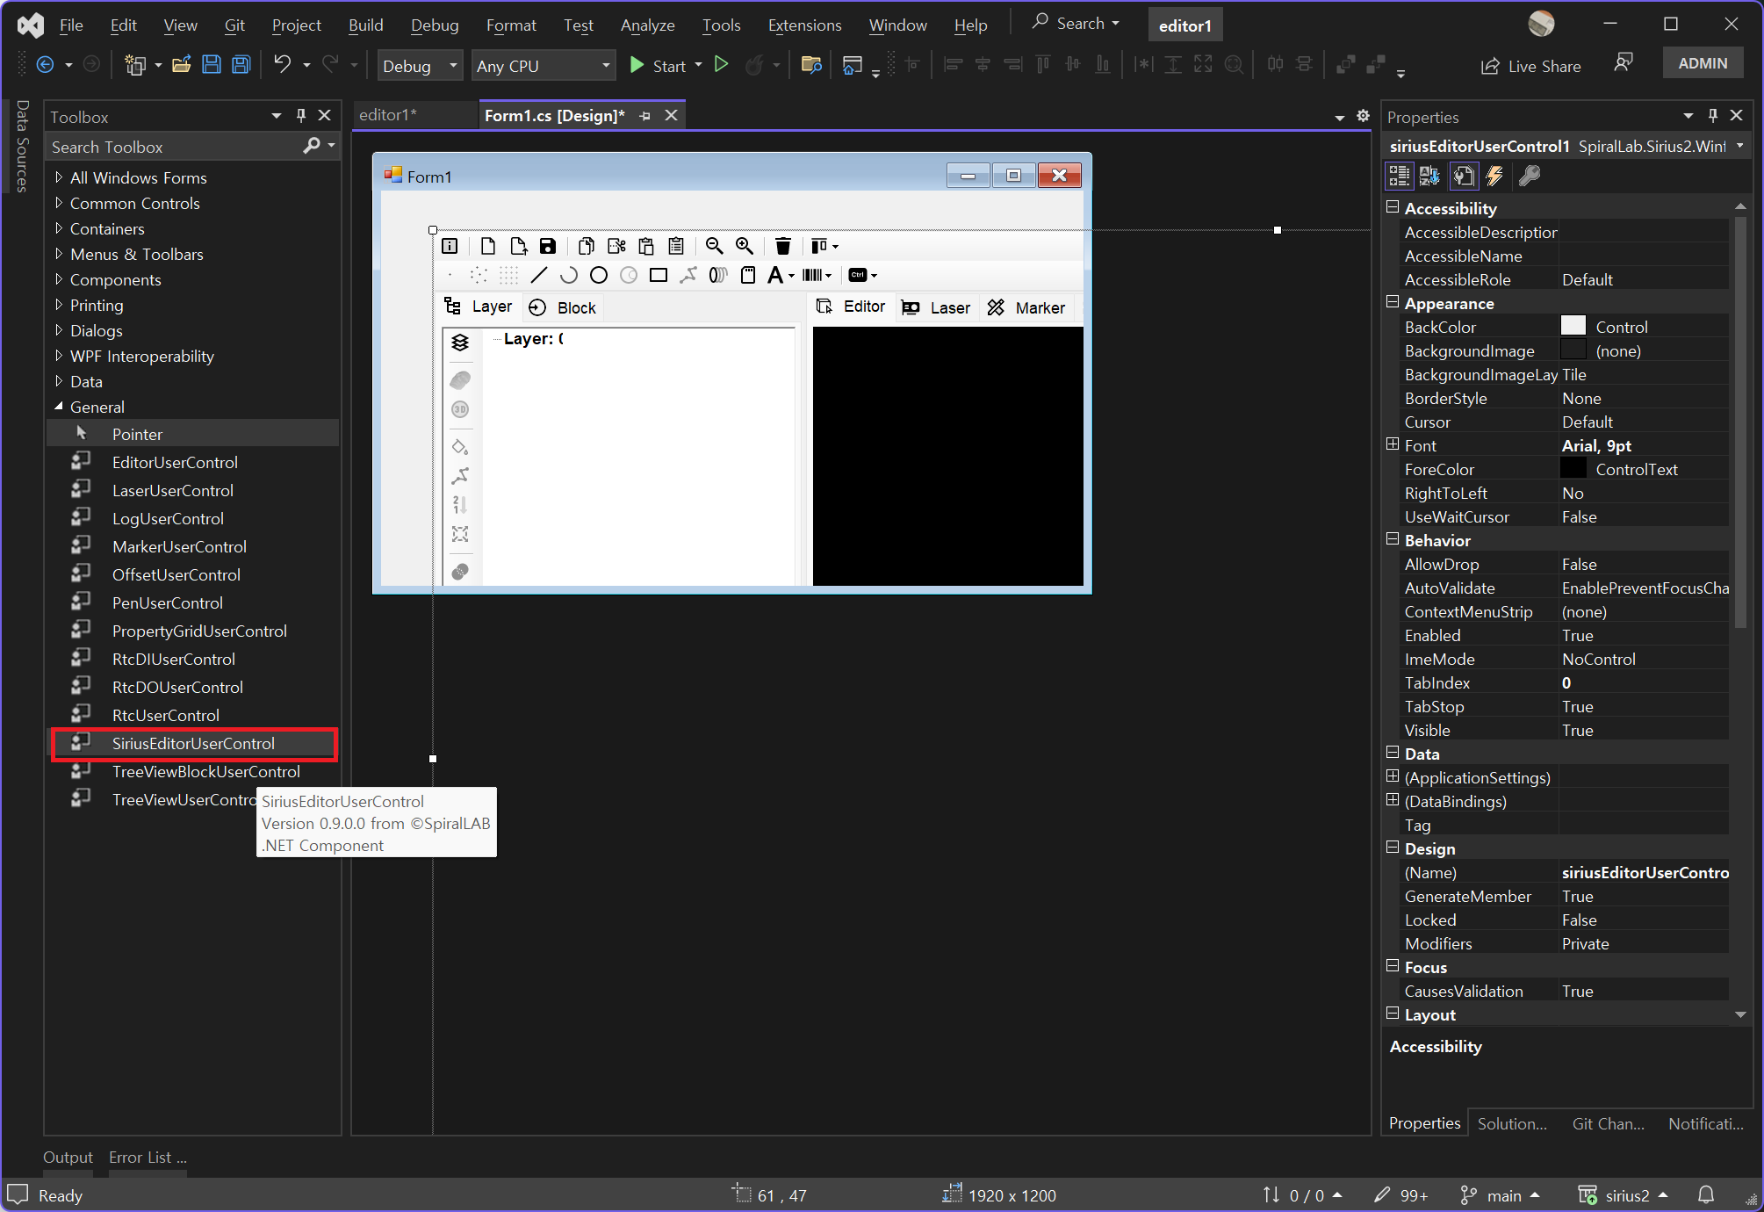The width and height of the screenshot is (1764, 1212).
Task: Open the Output panel tab
Action: click(x=68, y=1158)
